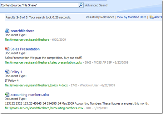Open the policy 4.docx file URL
The image size is (163, 114).
click(x=36, y=85)
